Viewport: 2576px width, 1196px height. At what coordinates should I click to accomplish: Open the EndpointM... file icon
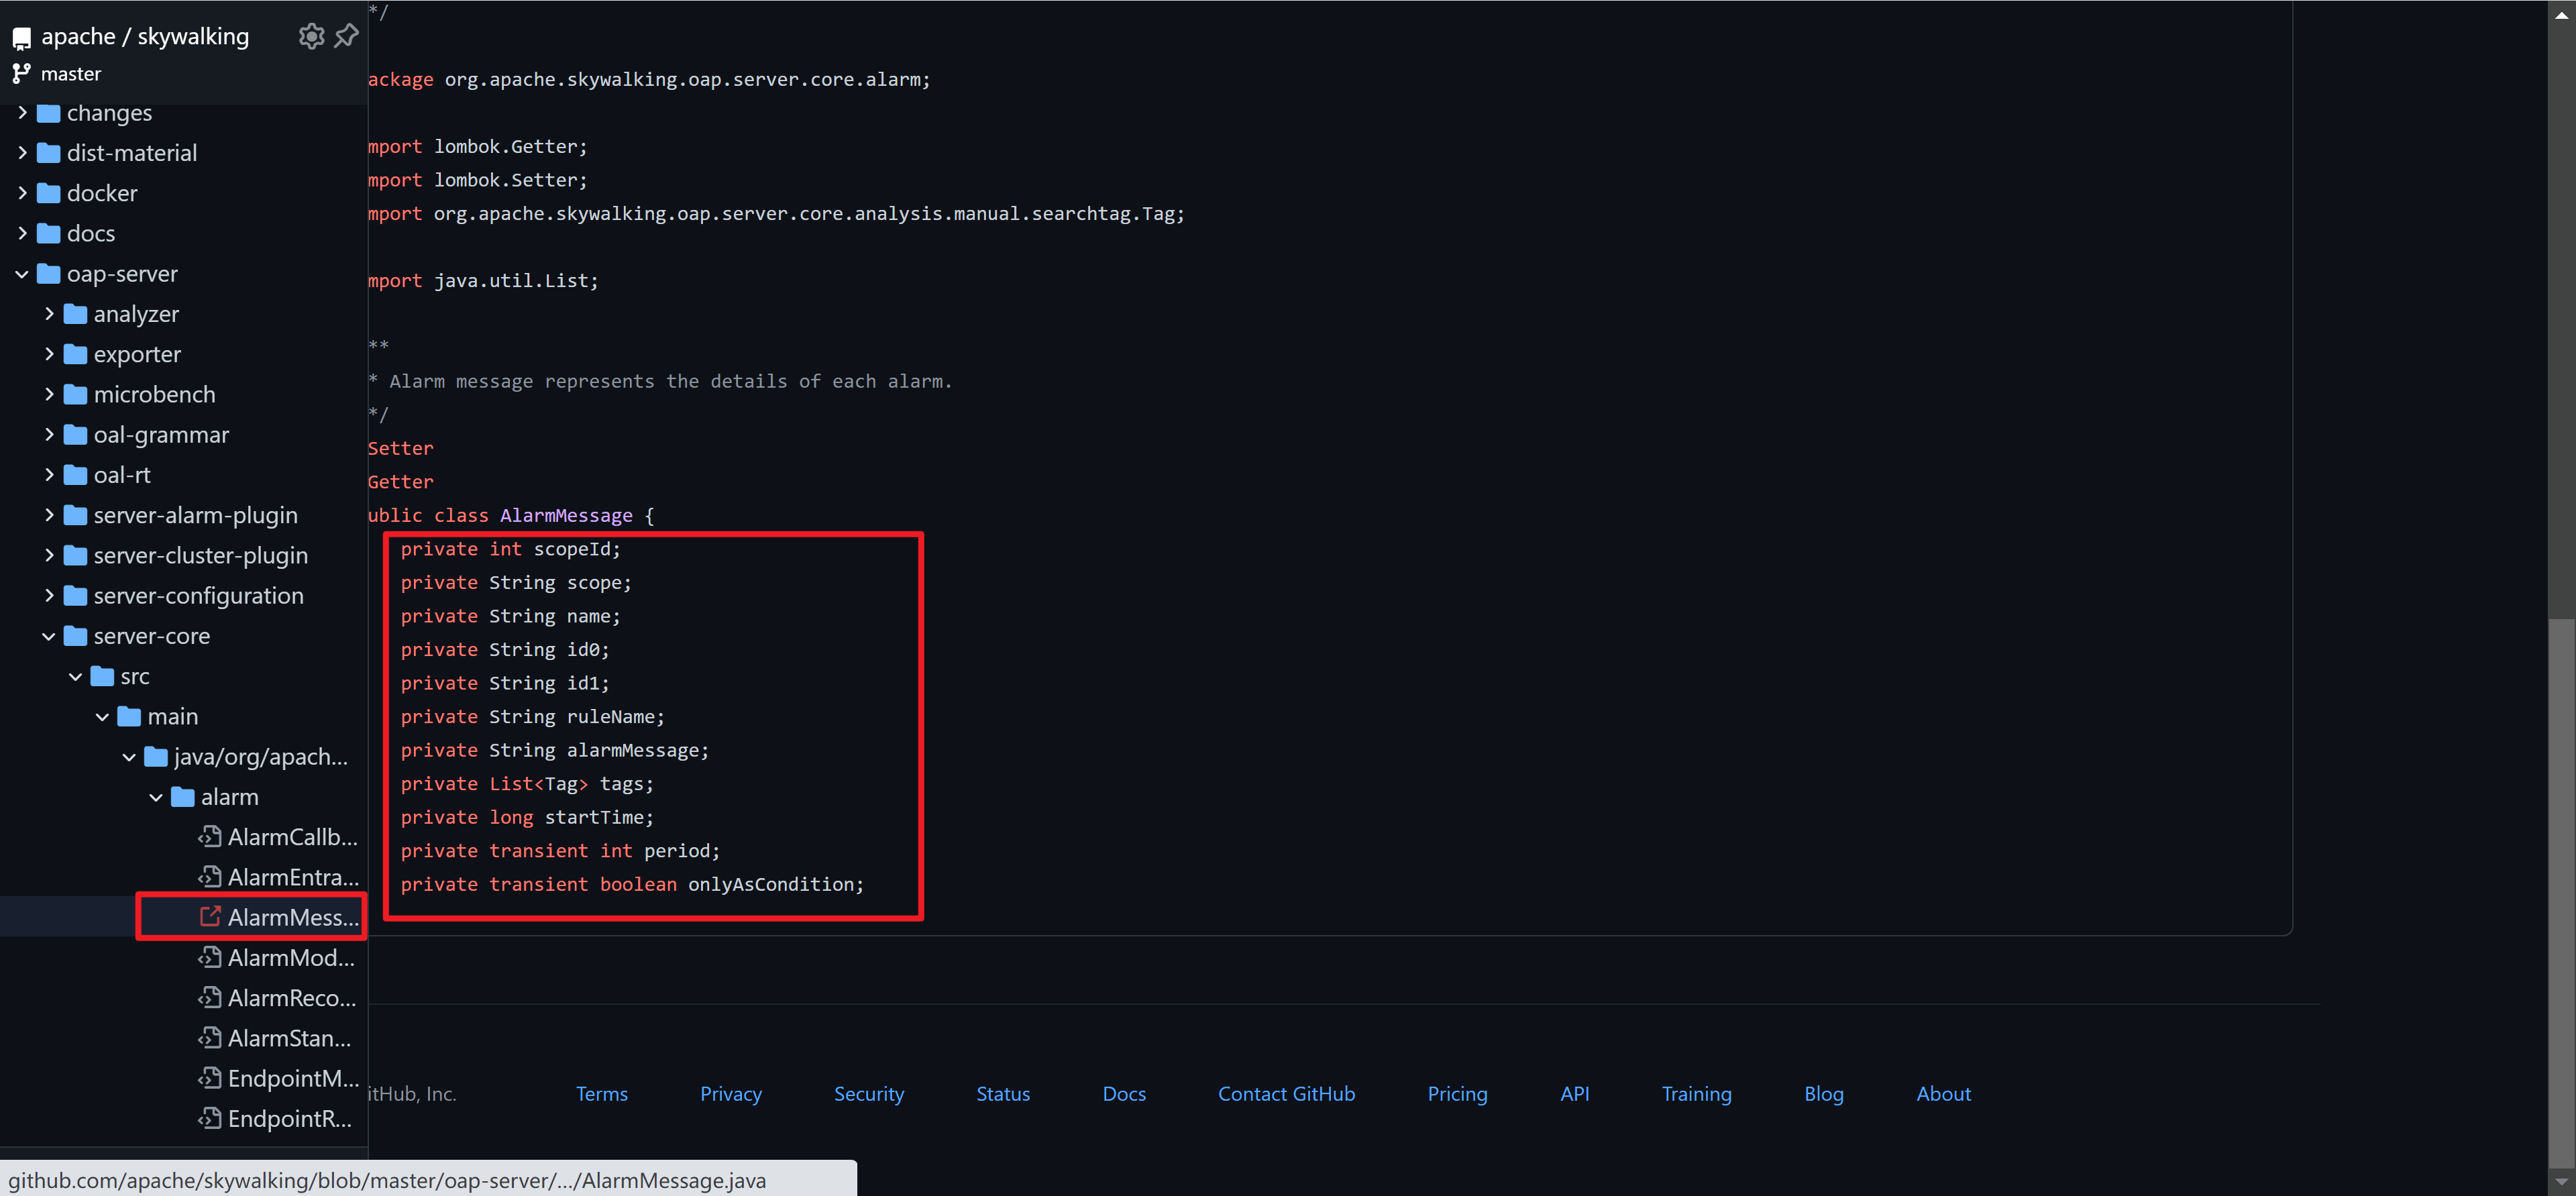(209, 1078)
